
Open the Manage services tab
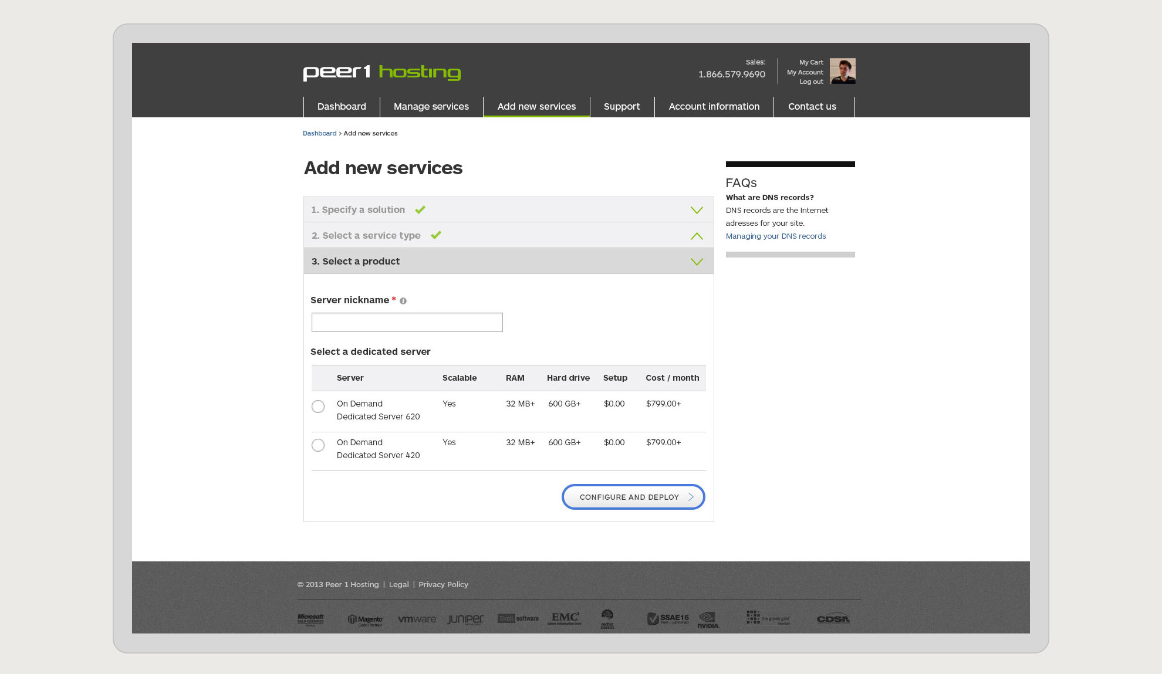click(431, 107)
